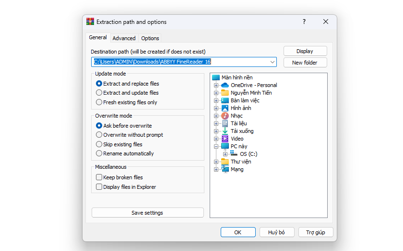Image resolution: width=403 pixels, height=251 pixels.
Task: Click the Nhạc music note icon
Action: (225, 116)
